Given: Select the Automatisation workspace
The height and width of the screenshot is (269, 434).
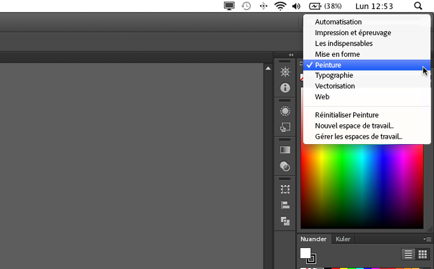Looking at the screenshot, I should [367, 22].
